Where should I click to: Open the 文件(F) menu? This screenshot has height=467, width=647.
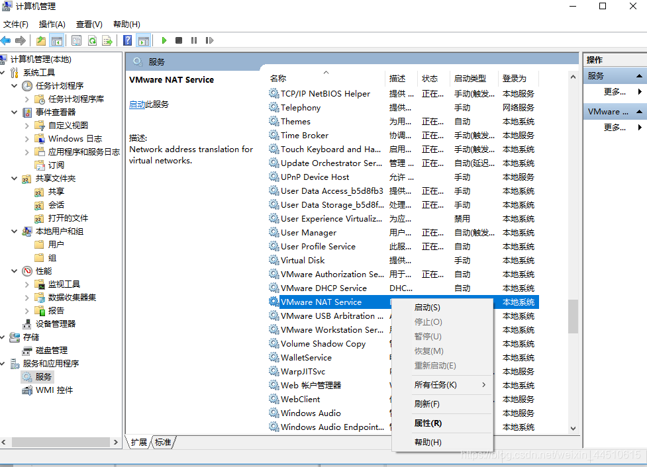pos(16,24)
